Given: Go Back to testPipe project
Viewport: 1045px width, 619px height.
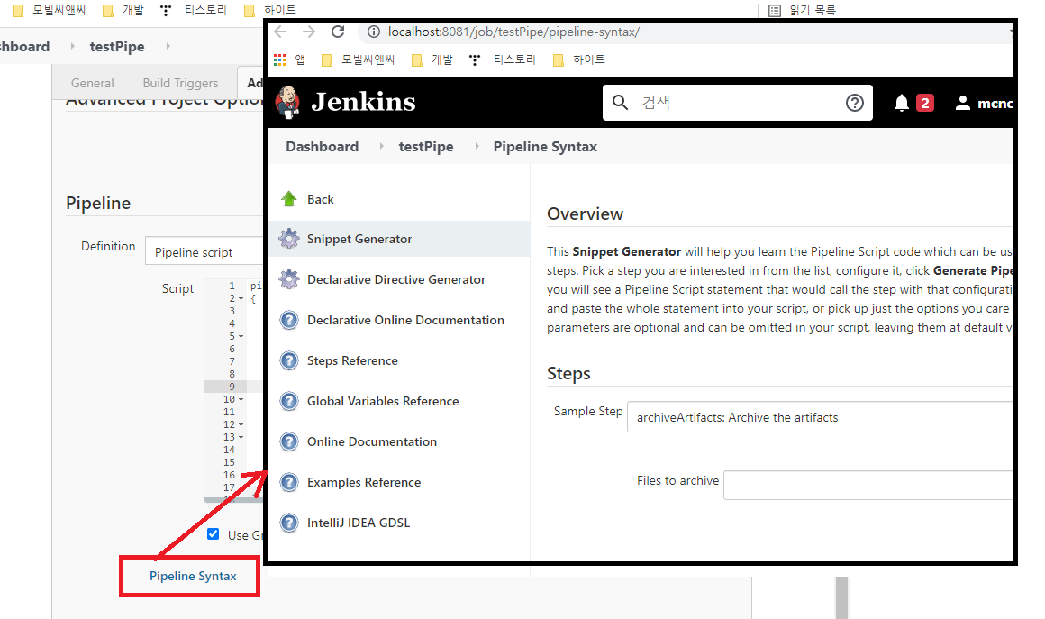Looking at the screenshot, I should tap(320, 199).
